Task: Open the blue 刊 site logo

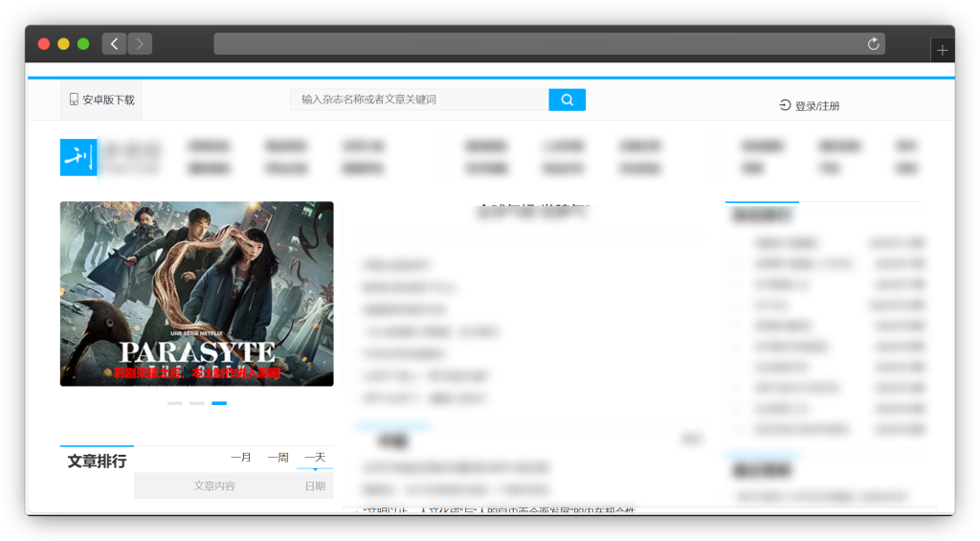Action: pyautogui.click(x=78, y=157)
